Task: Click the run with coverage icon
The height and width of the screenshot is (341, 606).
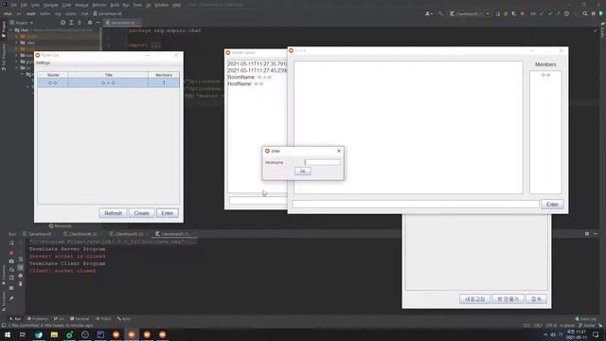Action: coord(514,13)
